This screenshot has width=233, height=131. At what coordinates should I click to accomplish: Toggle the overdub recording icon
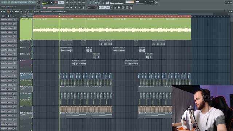(79, 3)
